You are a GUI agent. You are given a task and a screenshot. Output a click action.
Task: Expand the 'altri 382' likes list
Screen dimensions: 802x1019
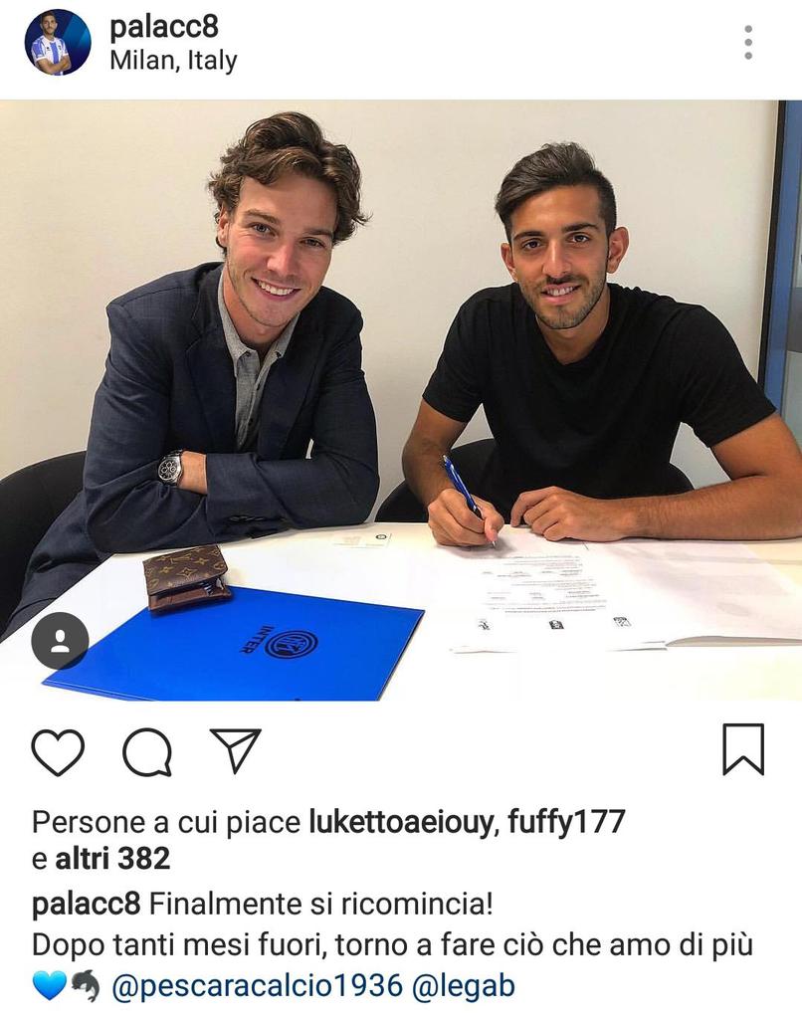pyautogui.click(x=112, y=859)
